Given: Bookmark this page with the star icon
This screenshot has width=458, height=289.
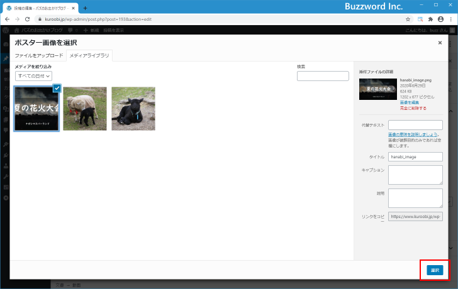Looking at the screenshot, I should [x=408, y=19].
